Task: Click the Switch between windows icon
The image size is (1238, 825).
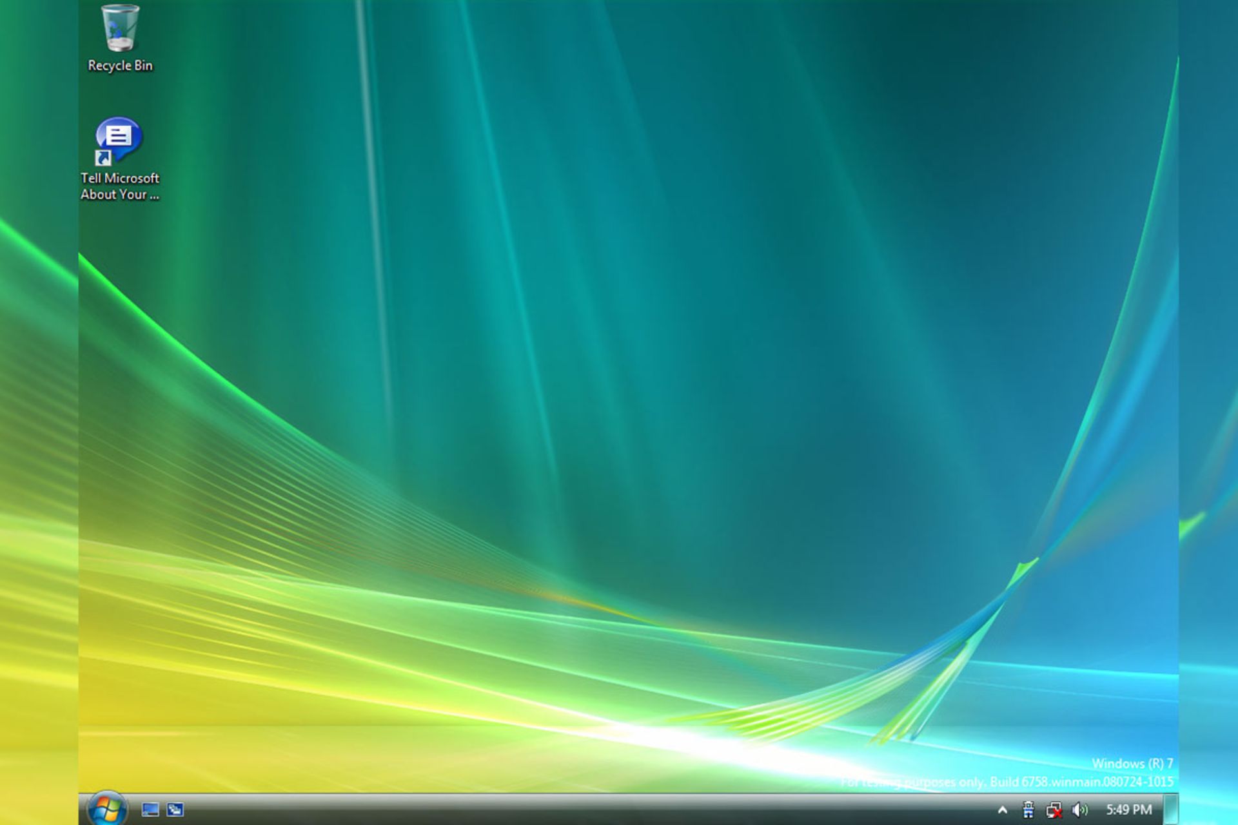Action: click(x=175, y=810)
